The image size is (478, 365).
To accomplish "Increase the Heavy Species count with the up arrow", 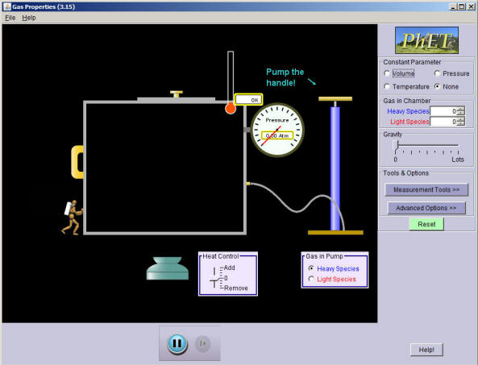I will click(462, 109).
